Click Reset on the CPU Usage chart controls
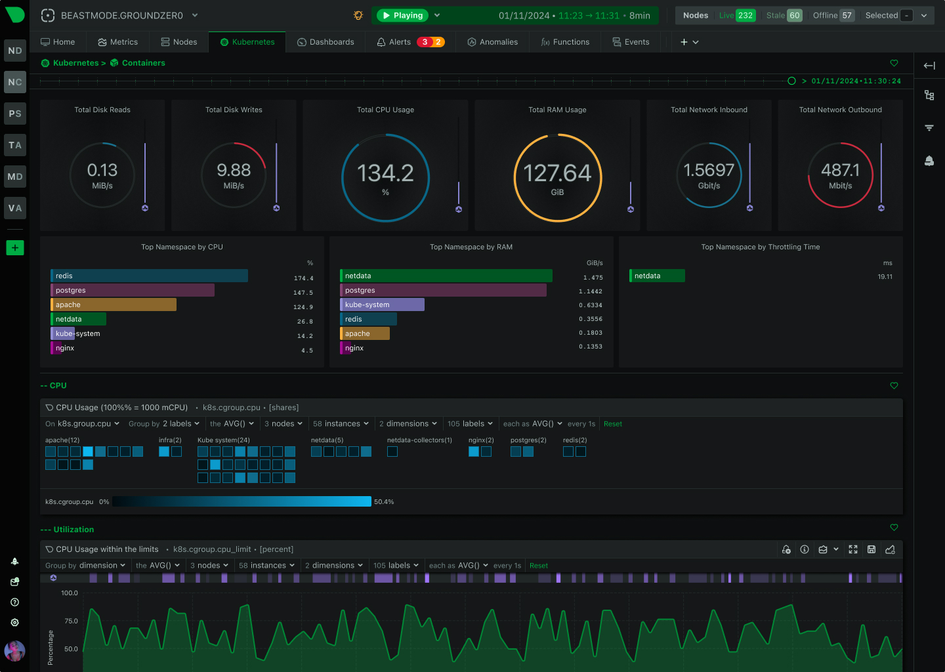 click(x=612, y=423)
